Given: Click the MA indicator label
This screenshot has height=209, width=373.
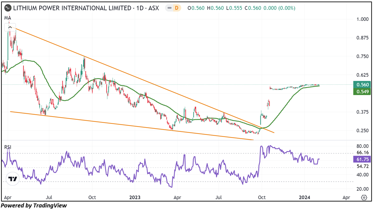Looking at the screenshot, I should point(8,18).
